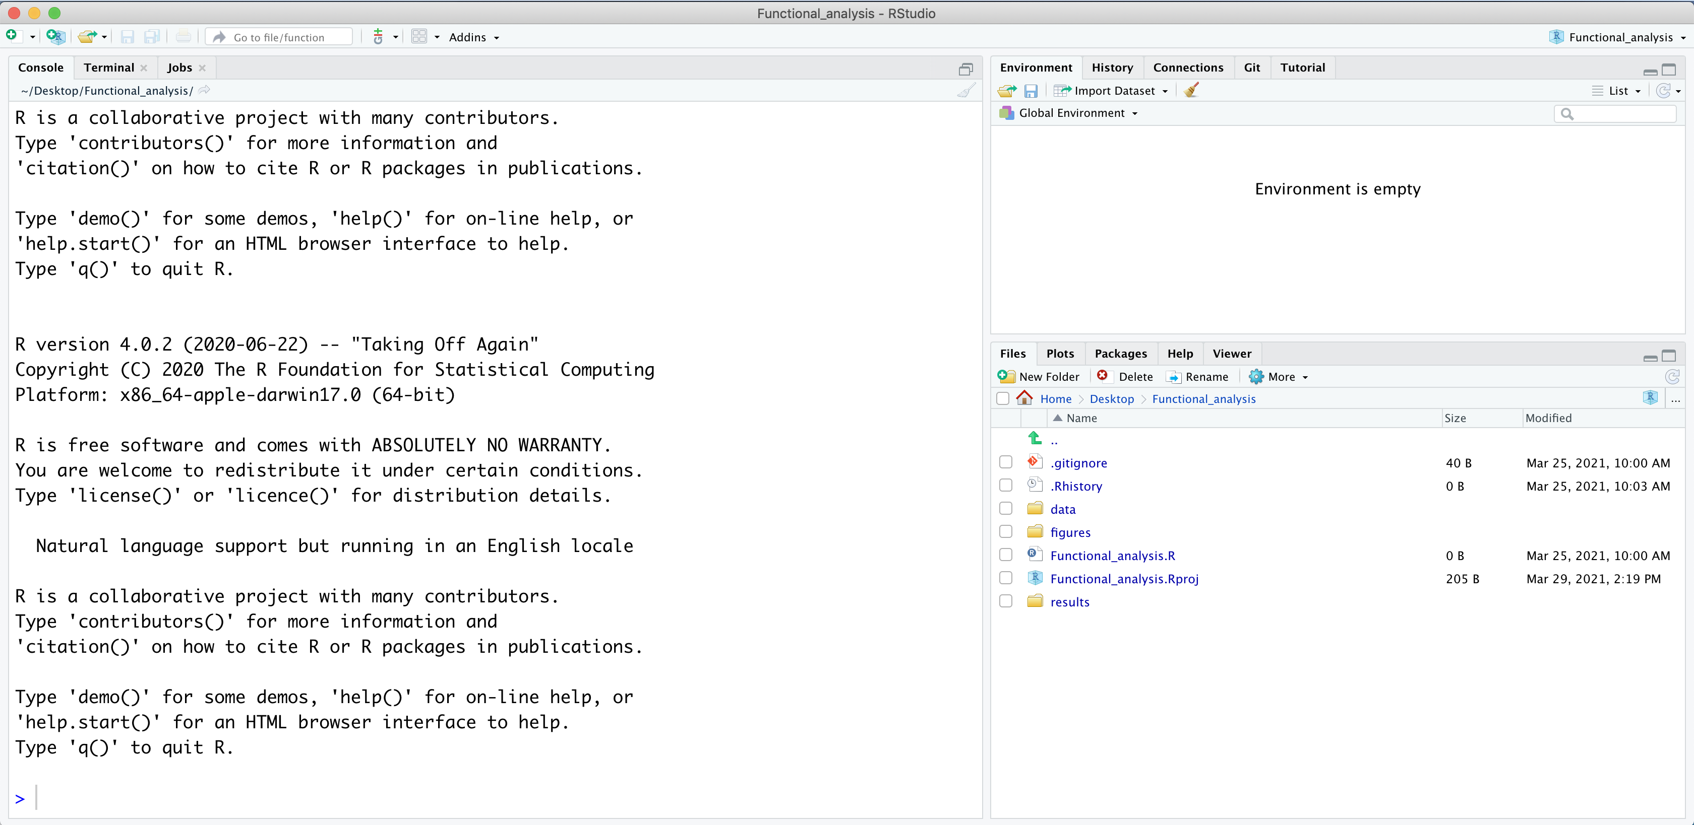Click the Open File folder icon
1694x825 pixels.
point(86,37)
